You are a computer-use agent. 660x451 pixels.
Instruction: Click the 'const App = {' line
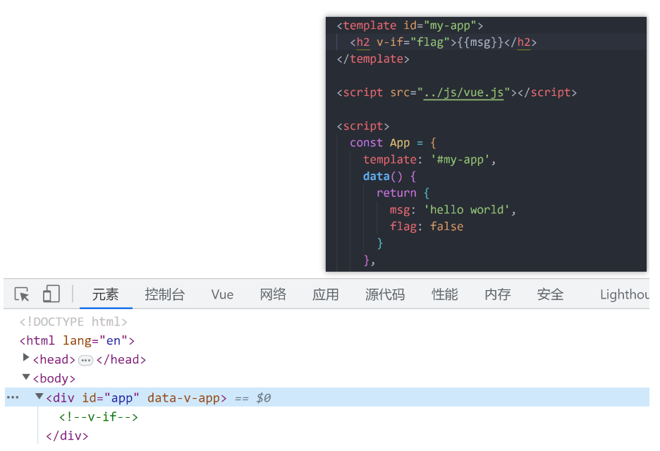(393, 143)
